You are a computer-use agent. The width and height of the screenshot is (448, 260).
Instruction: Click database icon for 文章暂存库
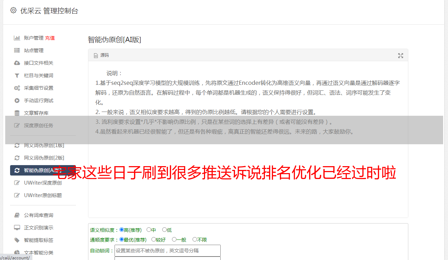point(17,113)
